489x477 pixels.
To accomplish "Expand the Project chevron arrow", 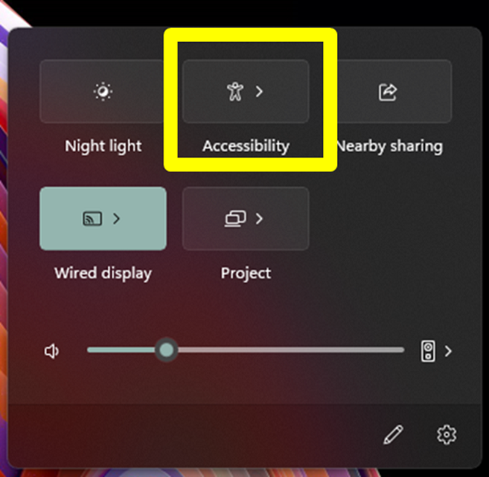I will click(259, 218).
